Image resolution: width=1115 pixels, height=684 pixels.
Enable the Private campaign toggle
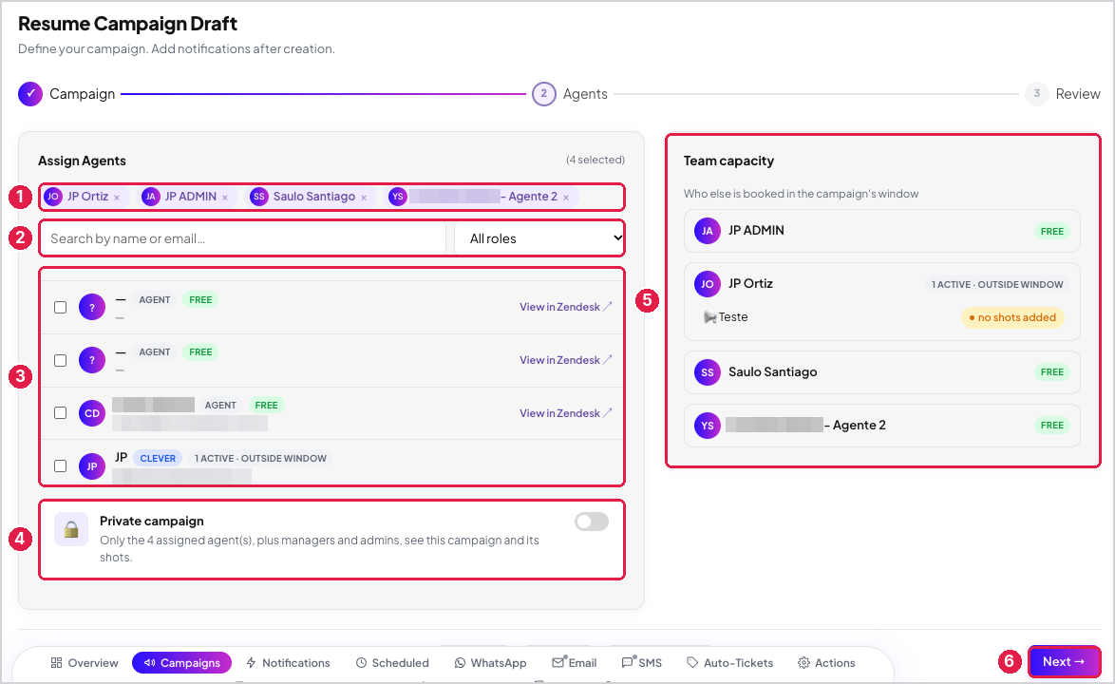(x=592, y=522)
